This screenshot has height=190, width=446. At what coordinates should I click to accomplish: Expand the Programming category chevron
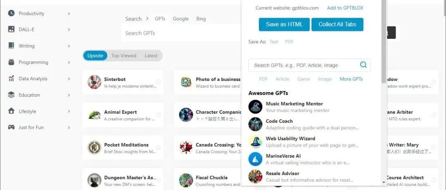(69, 62)
